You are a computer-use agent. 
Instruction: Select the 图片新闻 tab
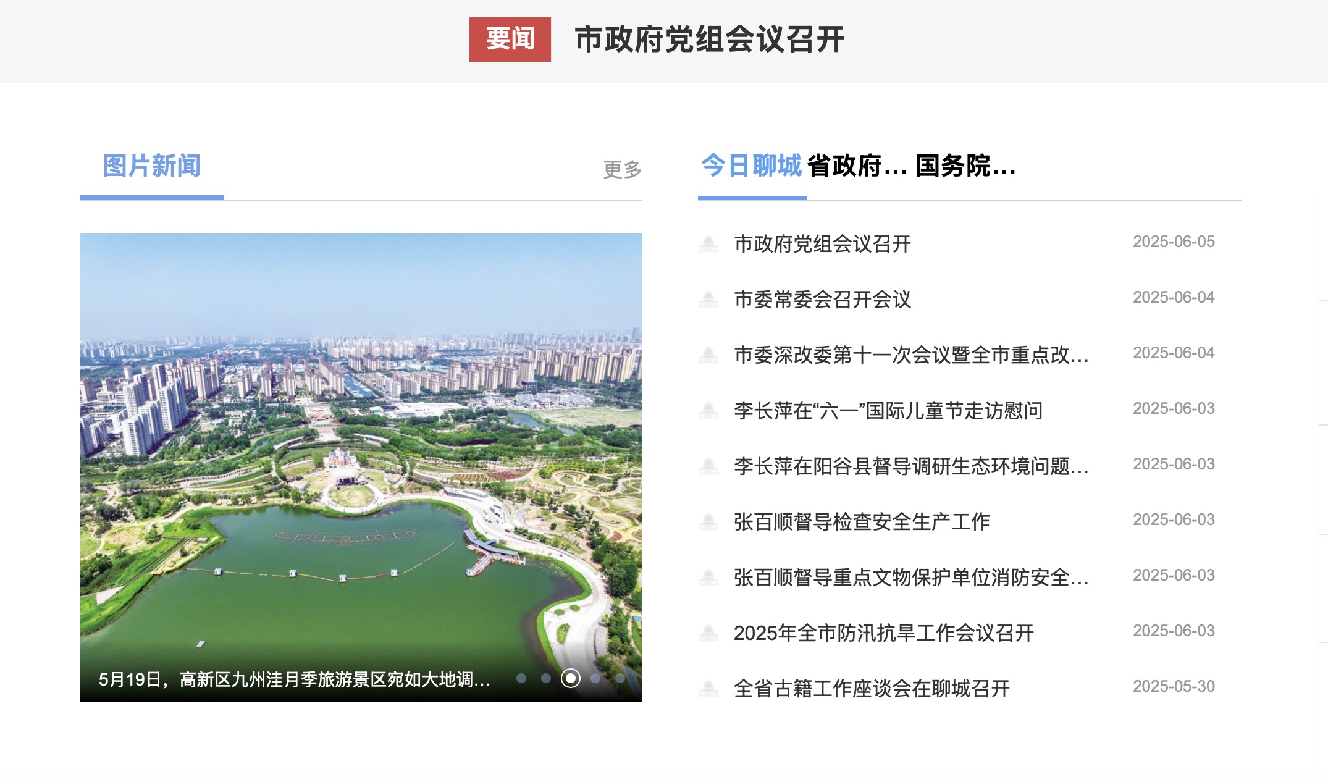[151, 166]
